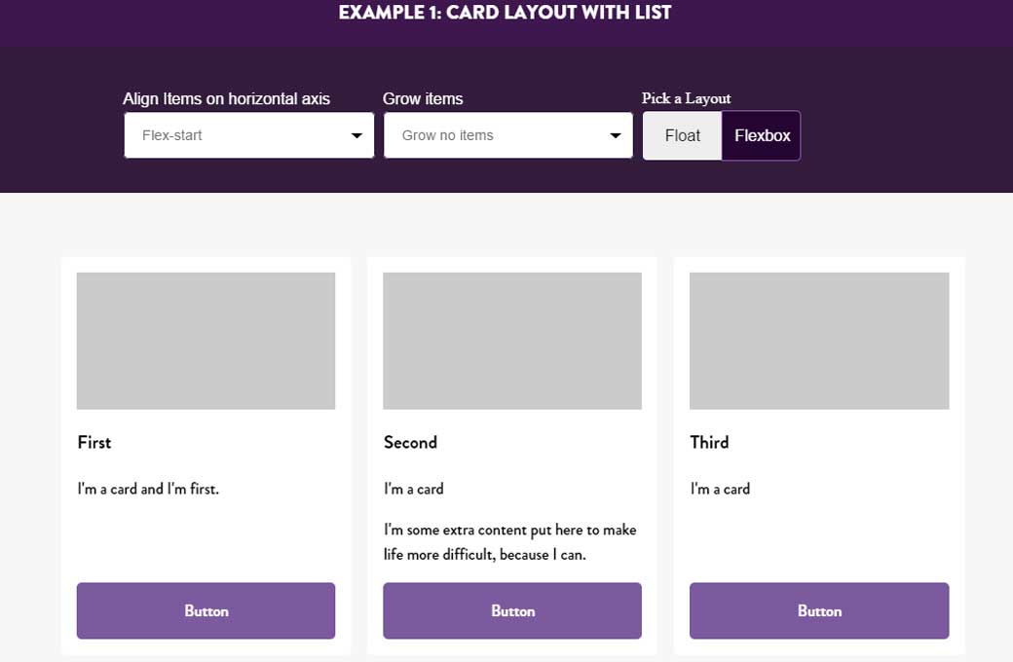The height and width of the screenshot is (662, 1013).
Task: Click the Button on the Third card
Action: 819,610
